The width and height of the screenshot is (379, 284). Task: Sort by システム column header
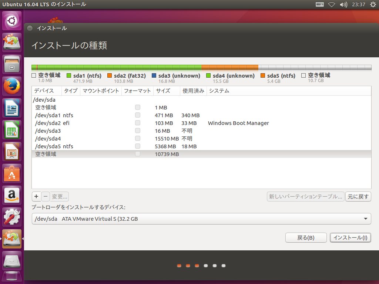pyautogui.click(x=289, y=91)
